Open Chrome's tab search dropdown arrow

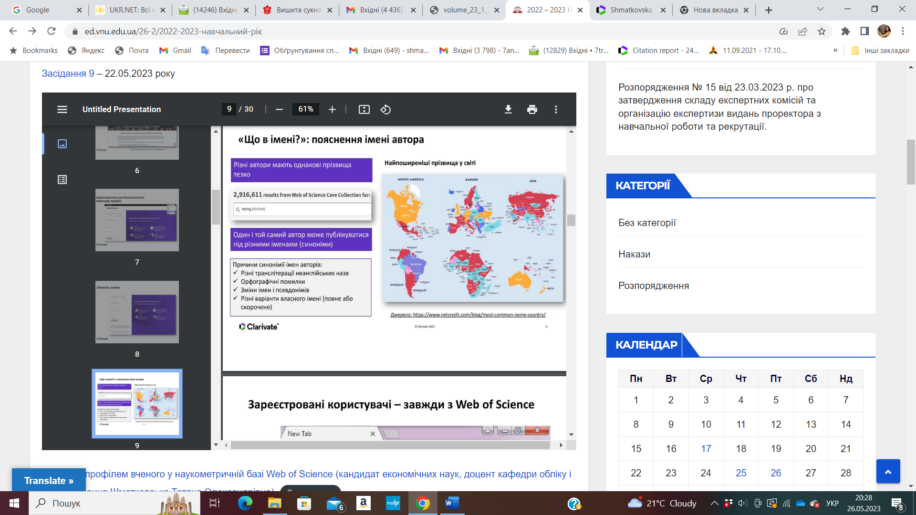click(820, 8)
